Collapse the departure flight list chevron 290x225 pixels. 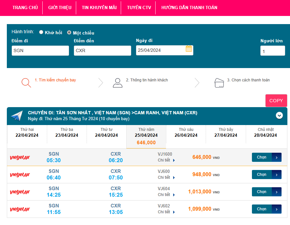point(279,115)
